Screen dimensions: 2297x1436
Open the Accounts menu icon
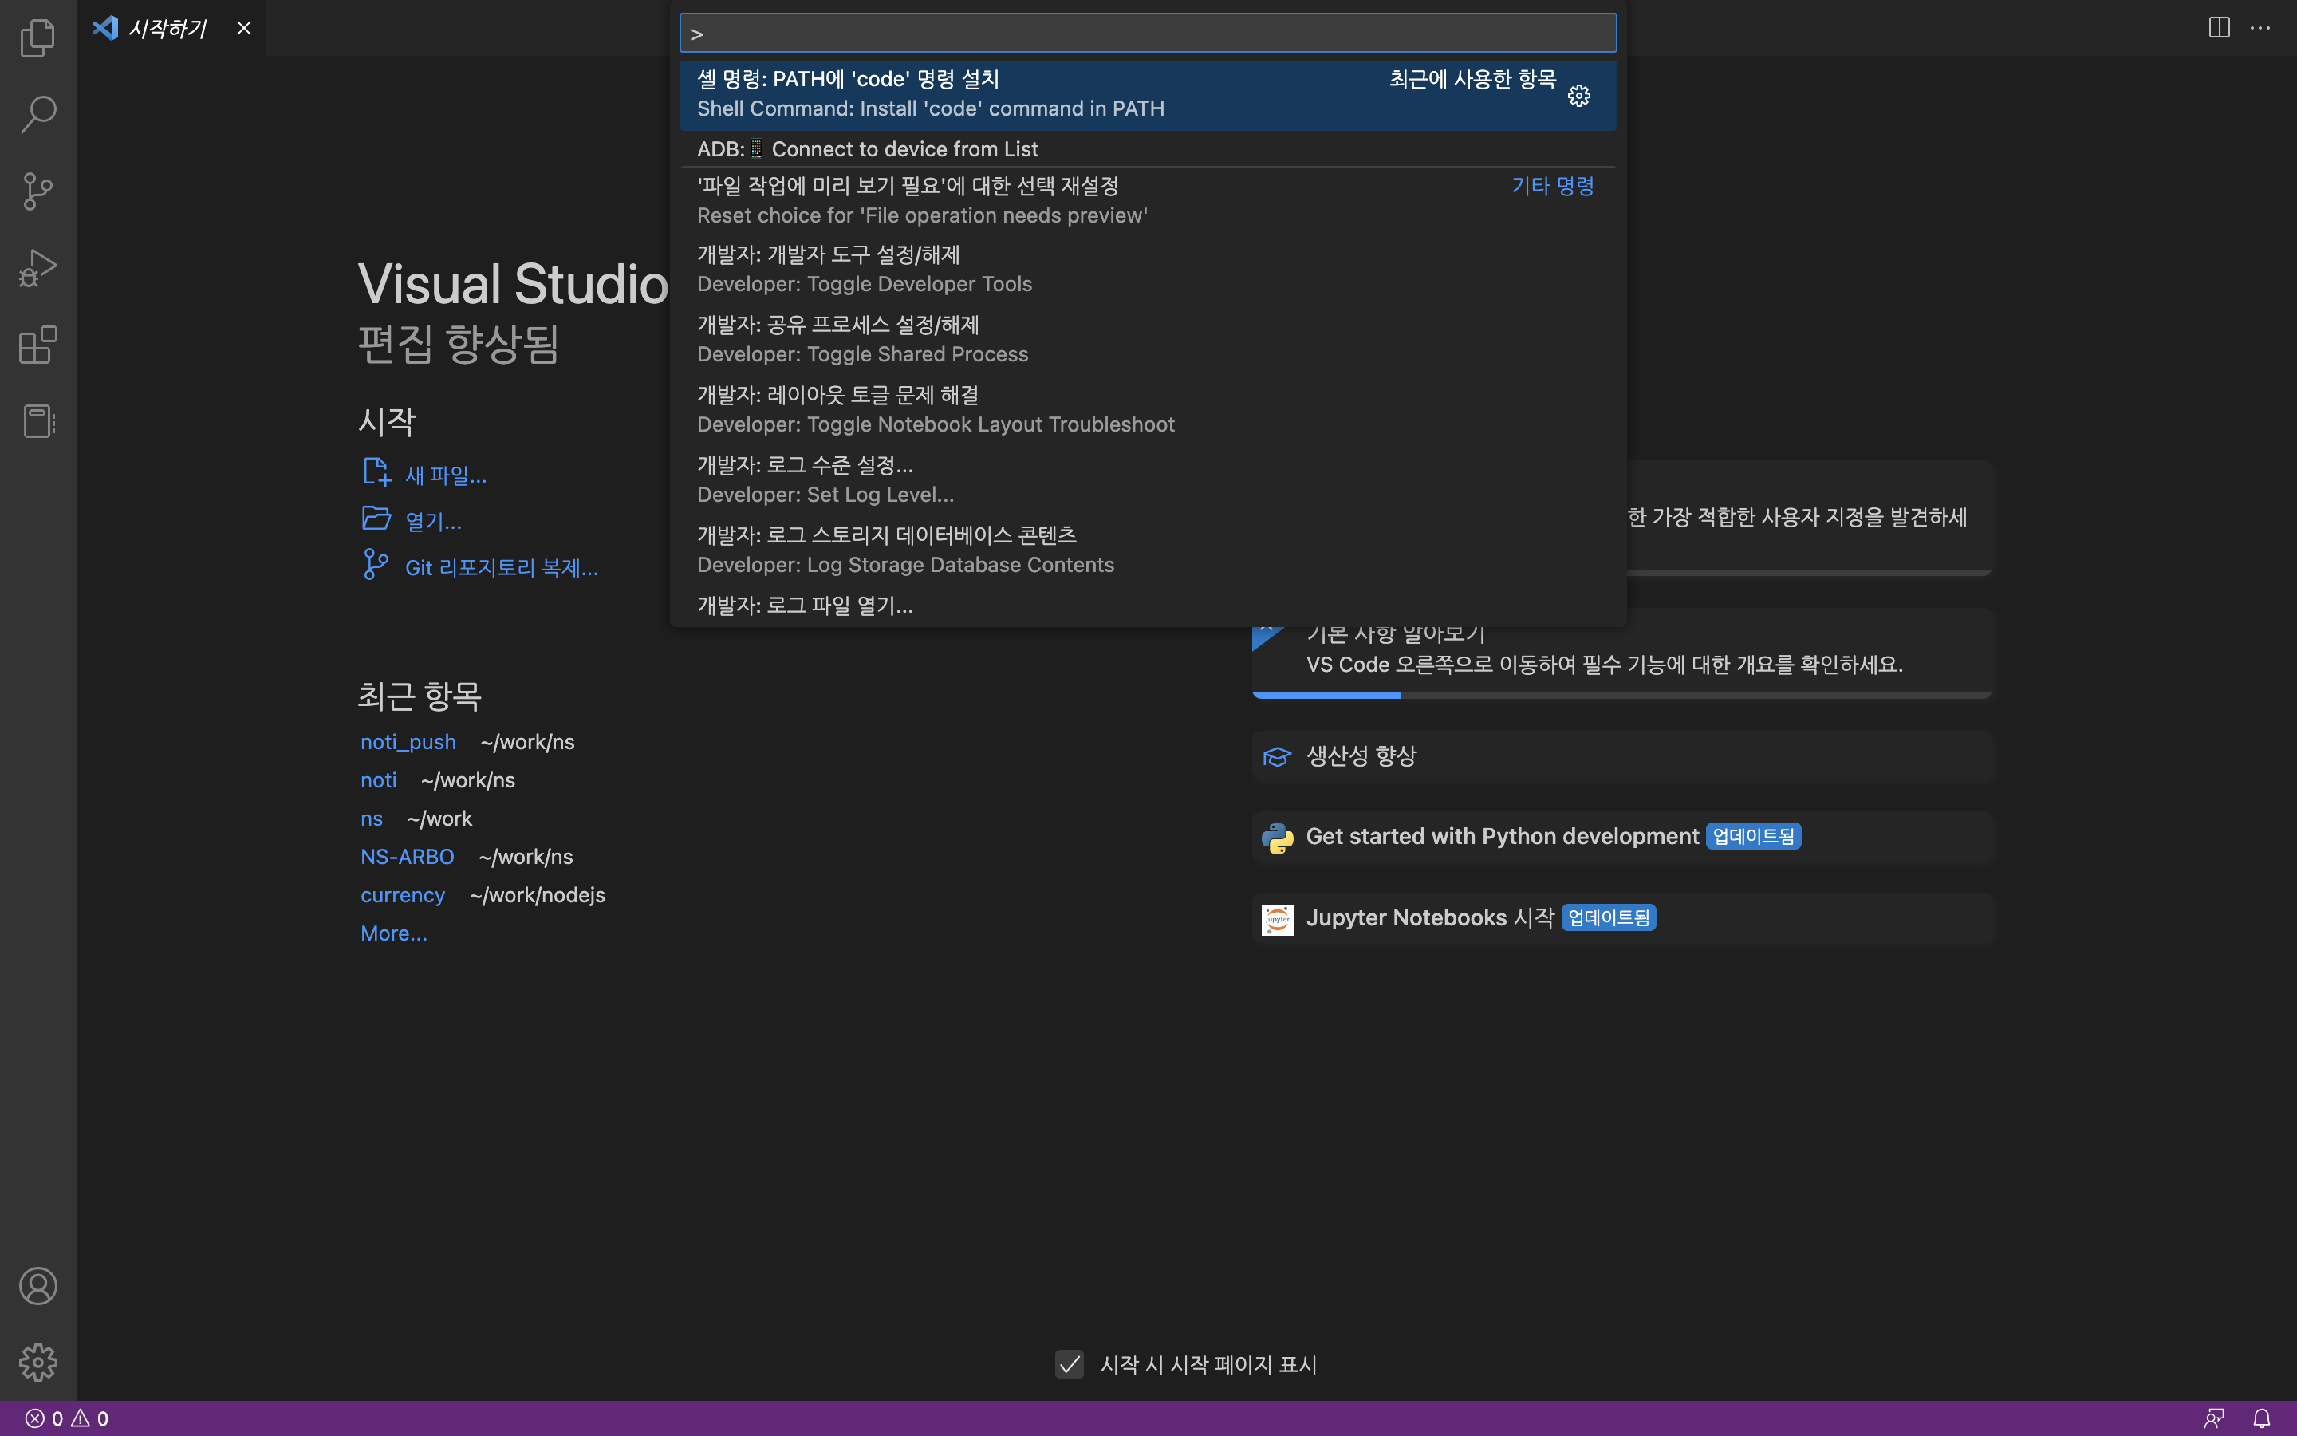[38, 1286]
